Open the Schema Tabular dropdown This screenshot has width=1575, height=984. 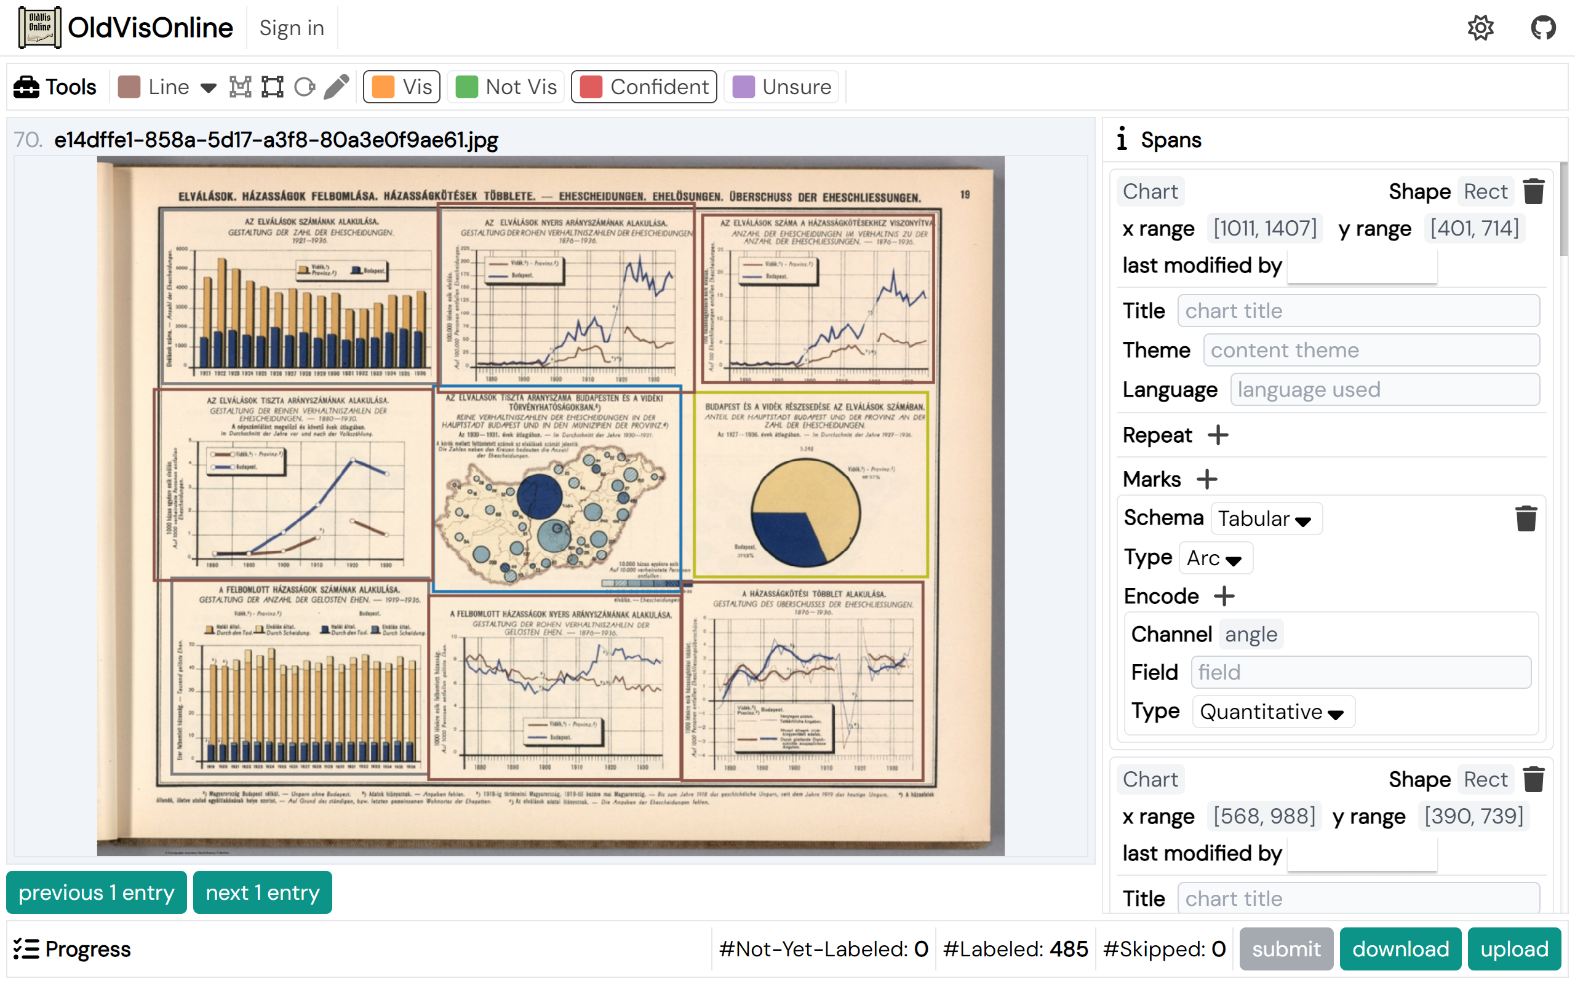pyautogui.click(x=1265, y=518)
